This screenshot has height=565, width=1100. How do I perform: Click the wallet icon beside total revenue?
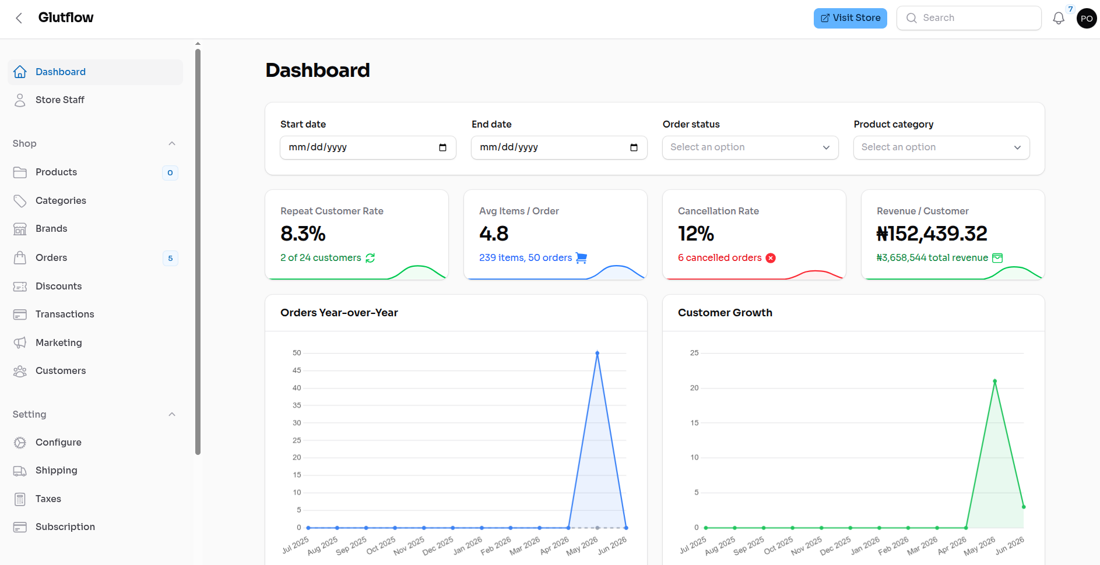pos(997,258)
